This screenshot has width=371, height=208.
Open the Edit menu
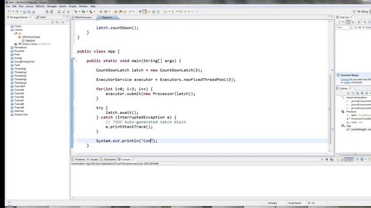pos(14,6)
